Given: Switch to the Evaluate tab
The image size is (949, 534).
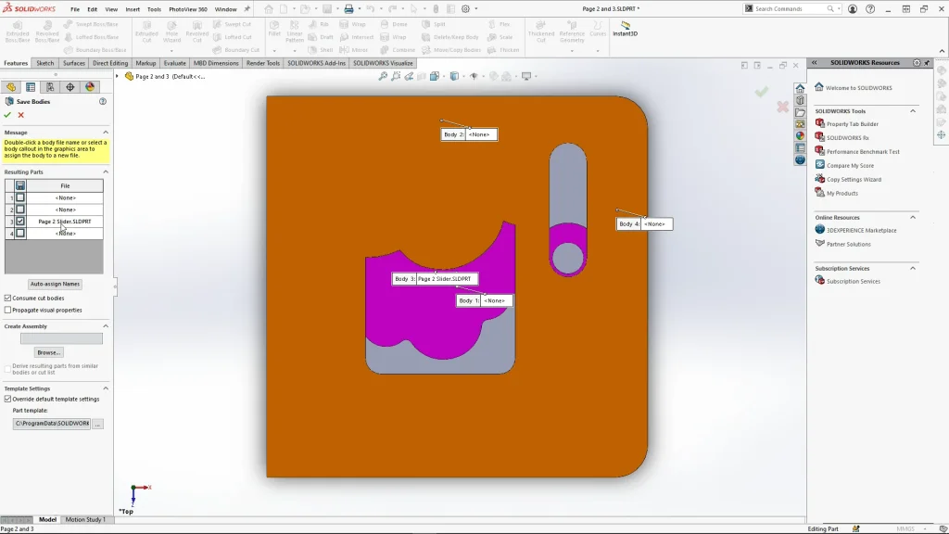Looking at the screenshot, I should point(174,63).
